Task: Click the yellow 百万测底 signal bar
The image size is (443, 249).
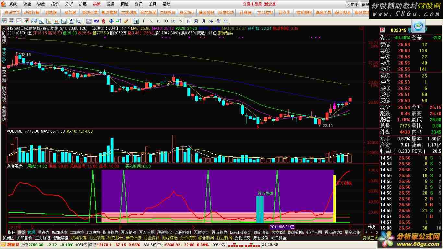Action: (334, 199)
